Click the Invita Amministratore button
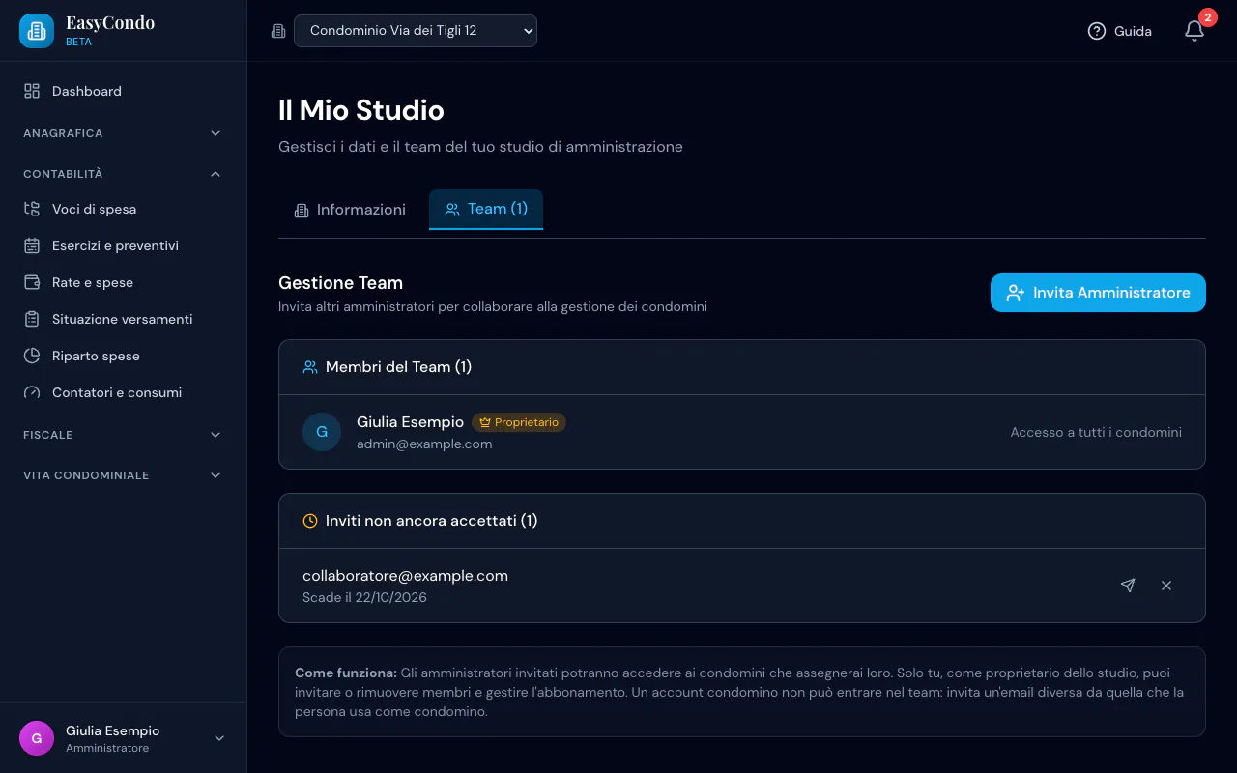This screenshot has height=773, width=1237. pyautogui.click(x=1098, y=293)
